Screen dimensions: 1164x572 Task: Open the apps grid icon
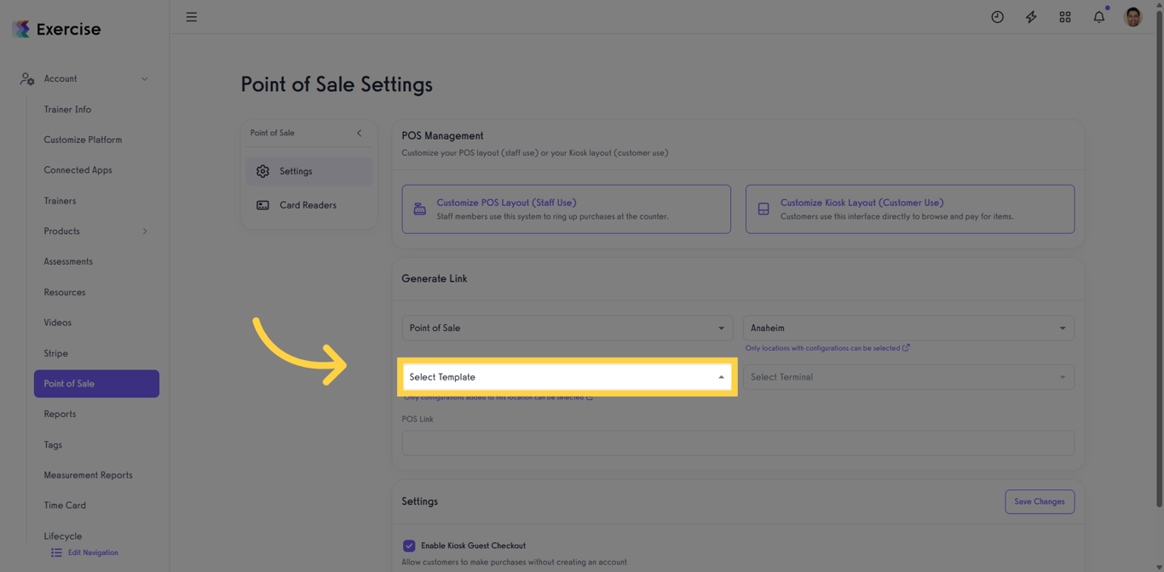pos(1065,16)
